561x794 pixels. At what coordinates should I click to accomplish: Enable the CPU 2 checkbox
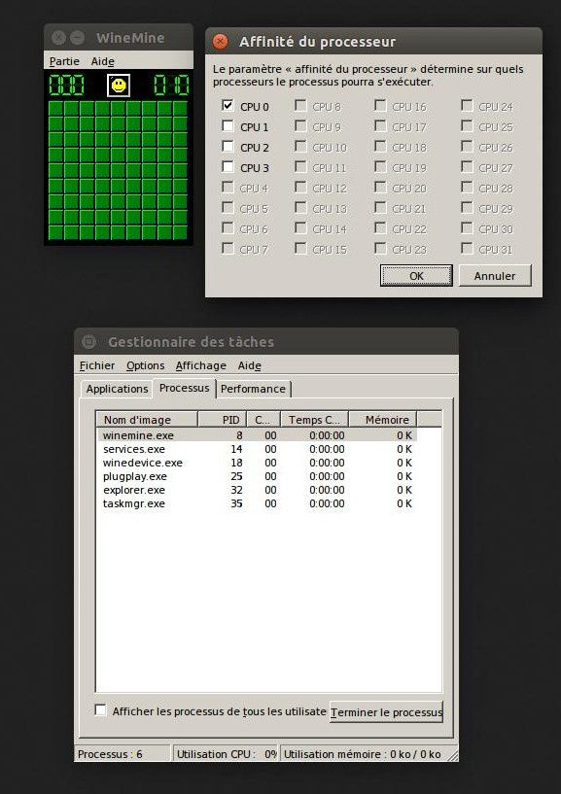pos(228,147)
